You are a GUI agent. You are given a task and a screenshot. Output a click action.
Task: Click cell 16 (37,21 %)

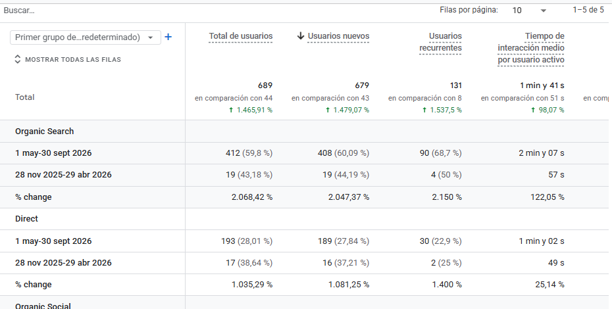tap(345, 263)
